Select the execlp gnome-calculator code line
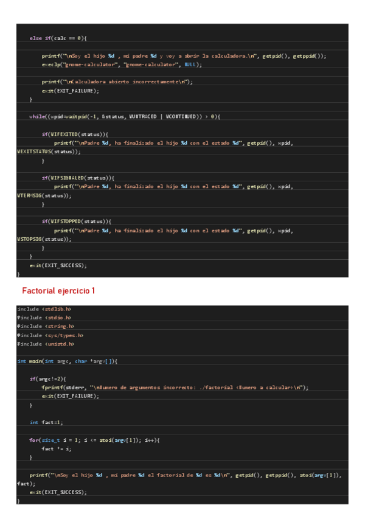Viewport: 365px width, 516px height. click(121, 64)
